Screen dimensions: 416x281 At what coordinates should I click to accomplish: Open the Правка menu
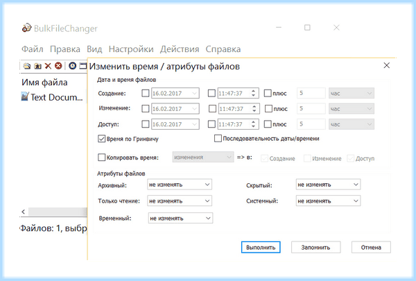click(65, 49)
